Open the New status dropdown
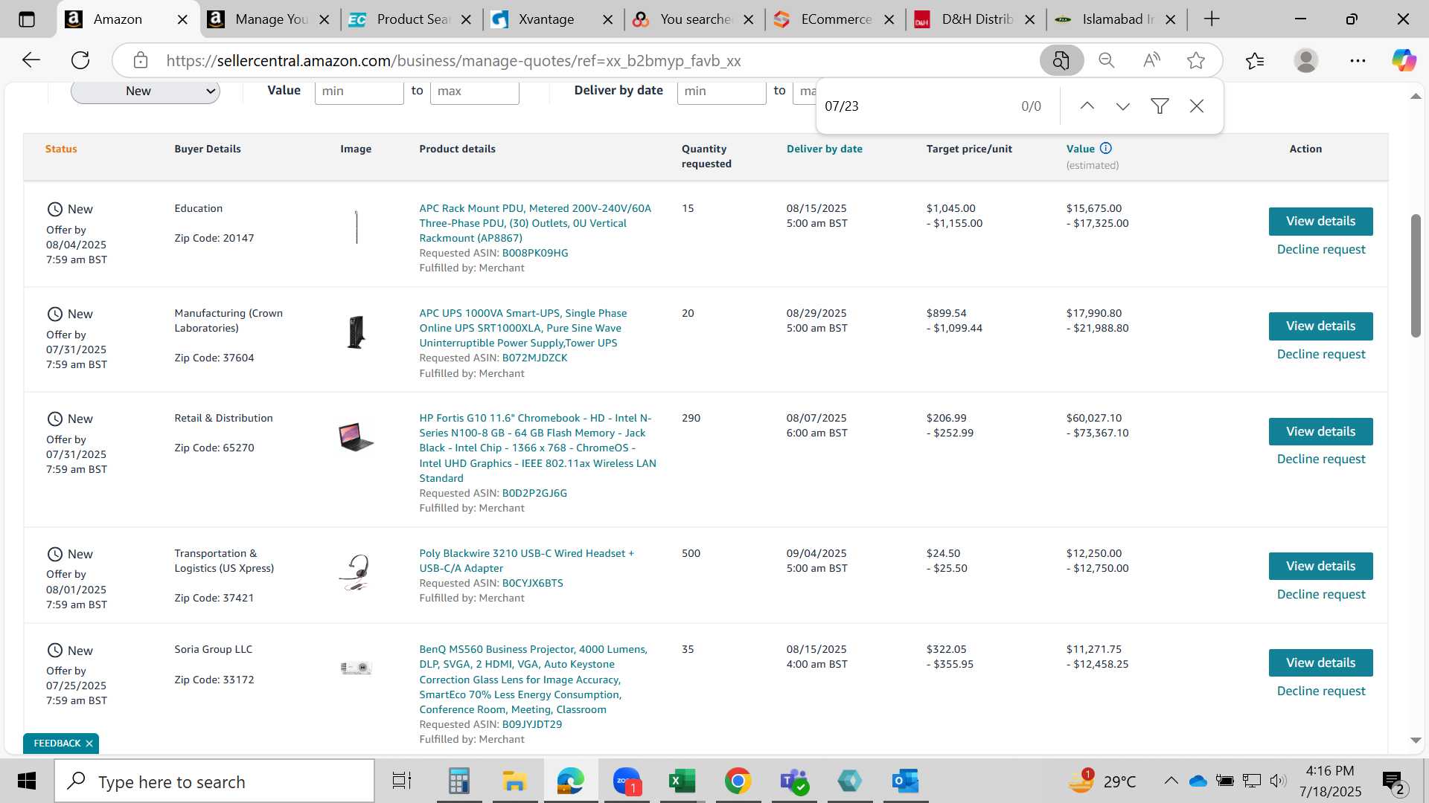This screenshot has width=1429, height=803. tap(145, 91)
